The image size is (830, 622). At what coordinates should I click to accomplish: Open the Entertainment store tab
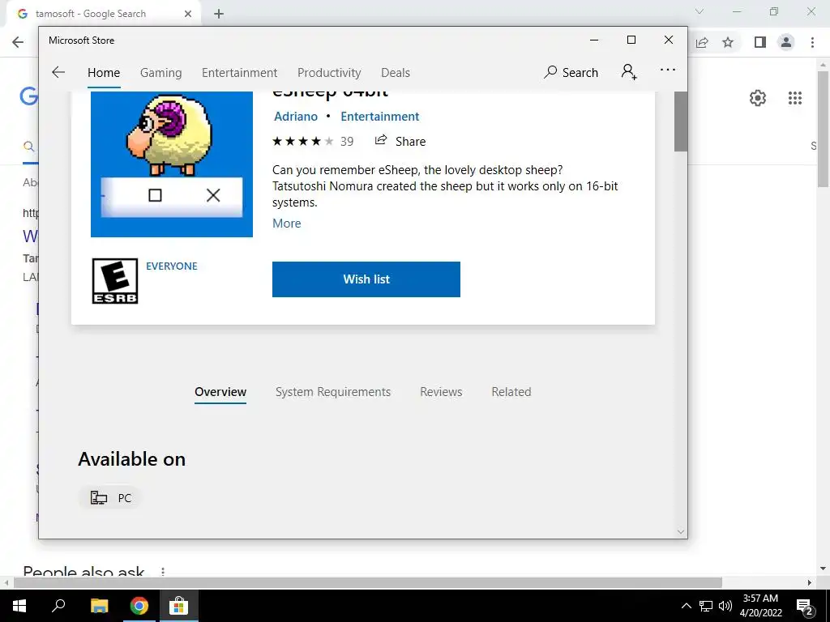(x=239, y=72)
